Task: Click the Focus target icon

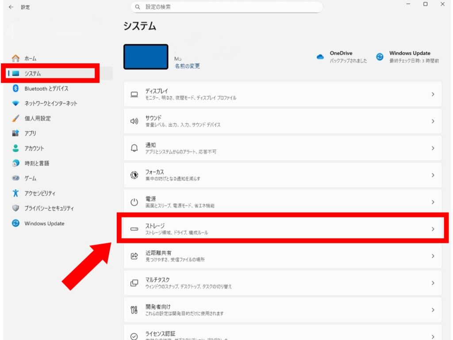Action: click(134, 175)
